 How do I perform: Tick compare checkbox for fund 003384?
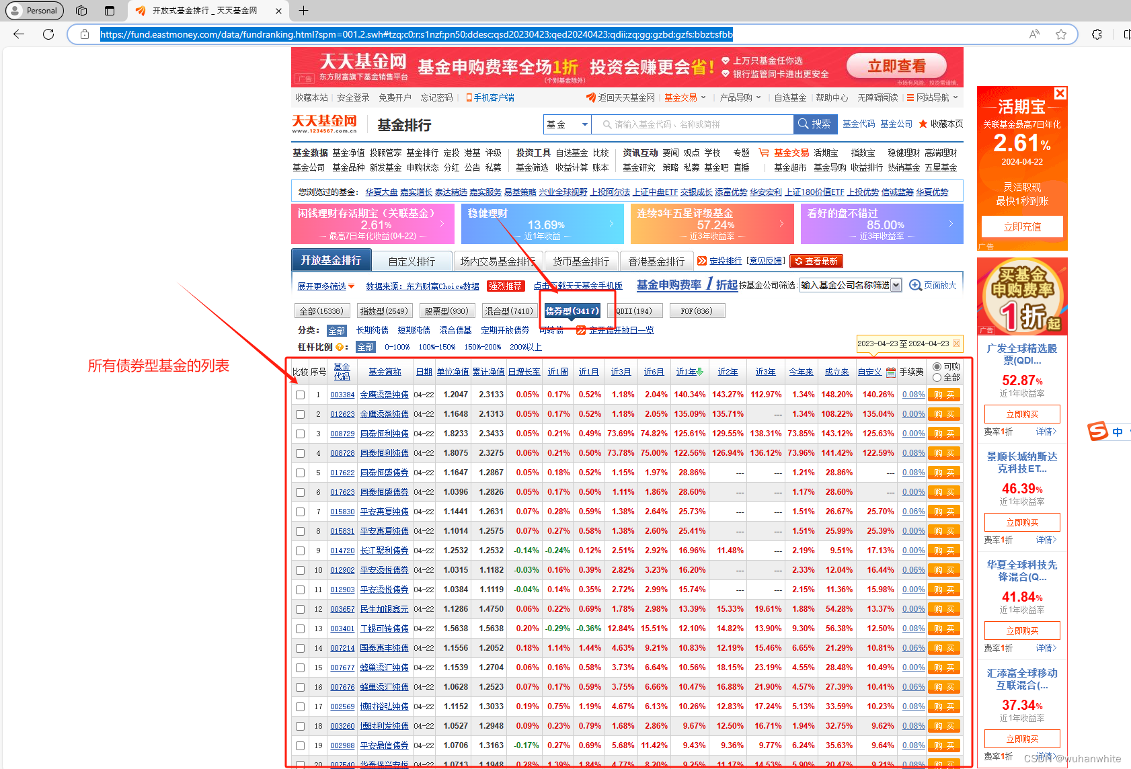pos(301,395)
